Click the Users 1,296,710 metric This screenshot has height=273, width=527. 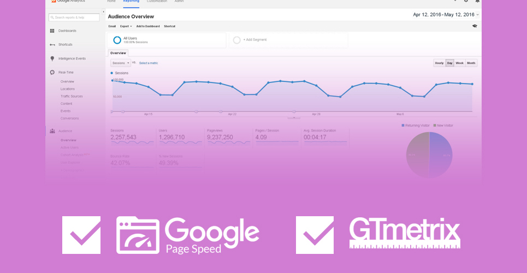pyautogui.click(x=180, y=137)
